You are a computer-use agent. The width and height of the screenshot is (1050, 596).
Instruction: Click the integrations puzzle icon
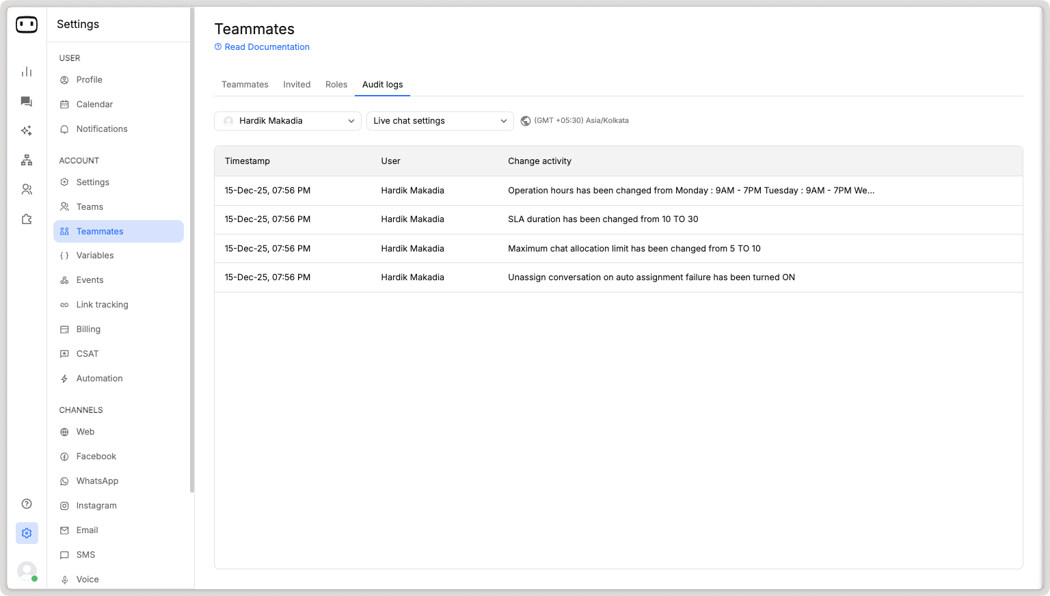[x=27, y=219]
